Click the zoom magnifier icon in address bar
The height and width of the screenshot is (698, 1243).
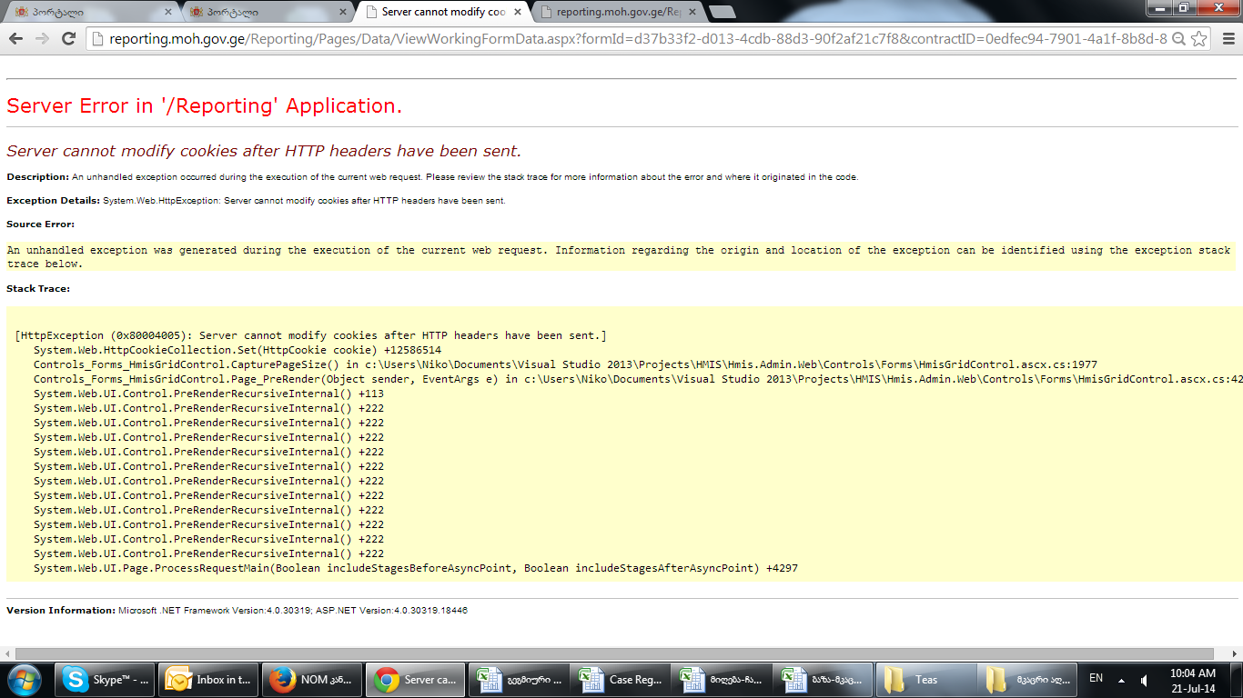1178,39
